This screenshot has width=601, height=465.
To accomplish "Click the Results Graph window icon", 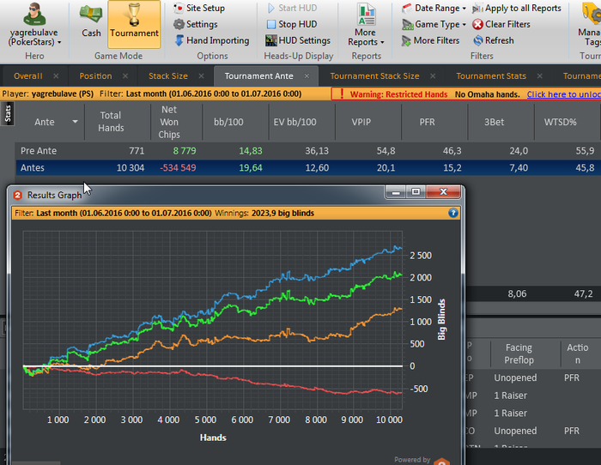I will click(x=18, y=196).
